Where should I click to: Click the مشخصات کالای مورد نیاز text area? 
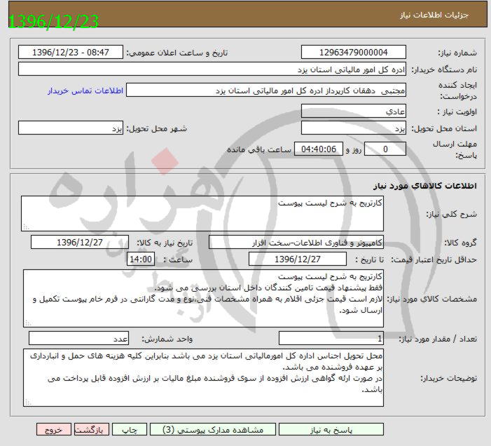pyautogui.click(x=204, y=298)
